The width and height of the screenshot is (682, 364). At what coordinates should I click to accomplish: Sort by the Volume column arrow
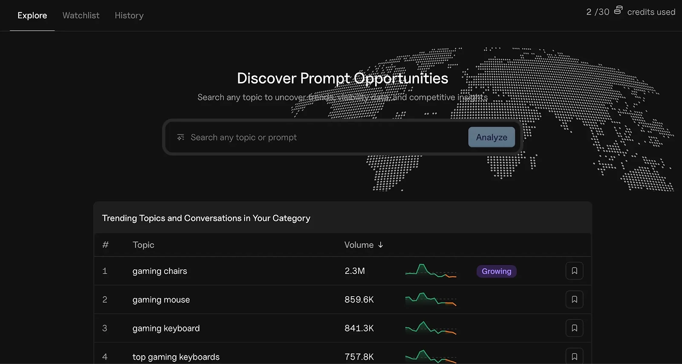(381, 245)
